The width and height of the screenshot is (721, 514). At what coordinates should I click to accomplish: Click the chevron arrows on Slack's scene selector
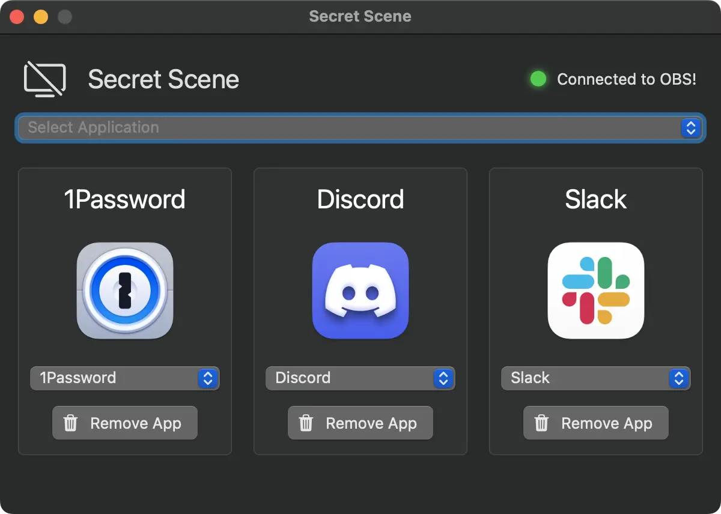(680, 378)
